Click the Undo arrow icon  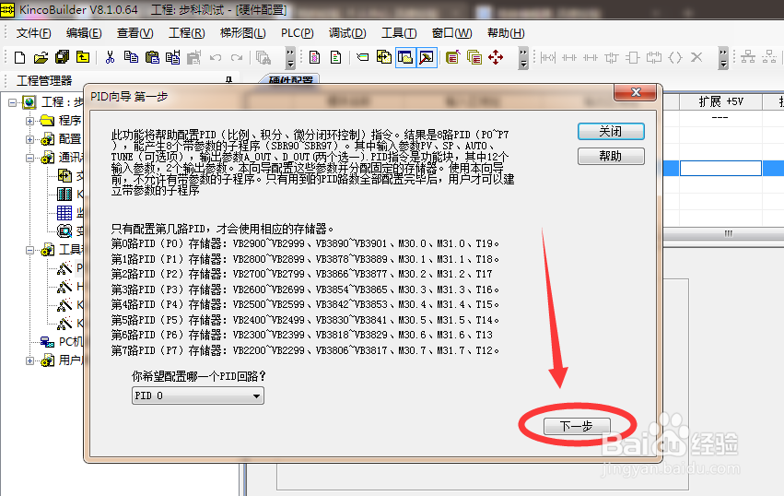216,58
